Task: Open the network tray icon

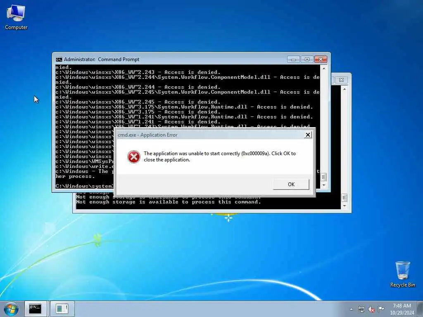Action: click(x=361, y=309)
